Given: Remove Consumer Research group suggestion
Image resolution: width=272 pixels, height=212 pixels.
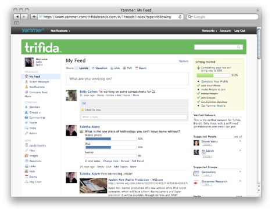Looking at the screenshot, I should (x=240, y=181).
